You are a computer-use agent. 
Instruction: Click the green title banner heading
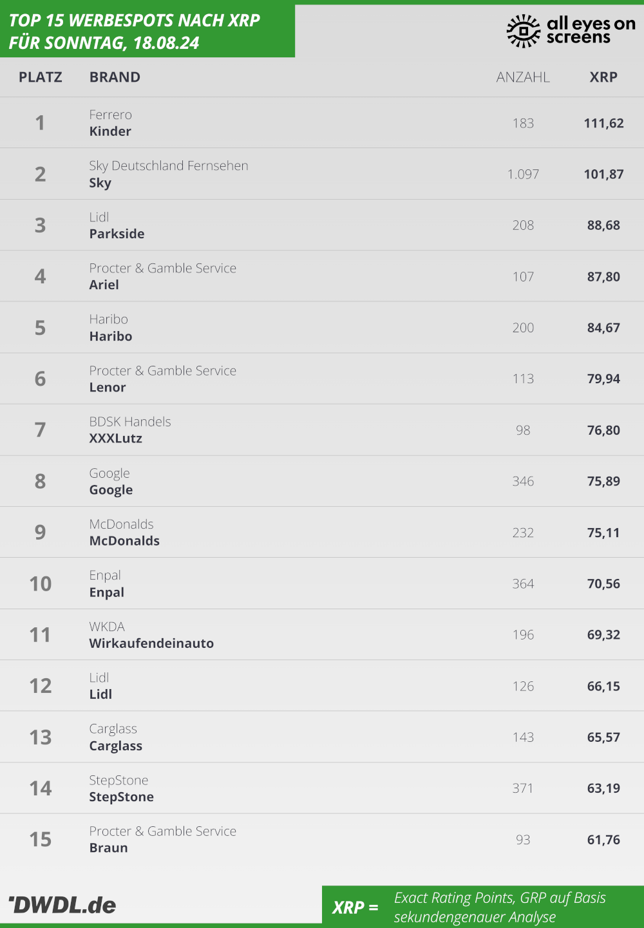pos(135,32)
